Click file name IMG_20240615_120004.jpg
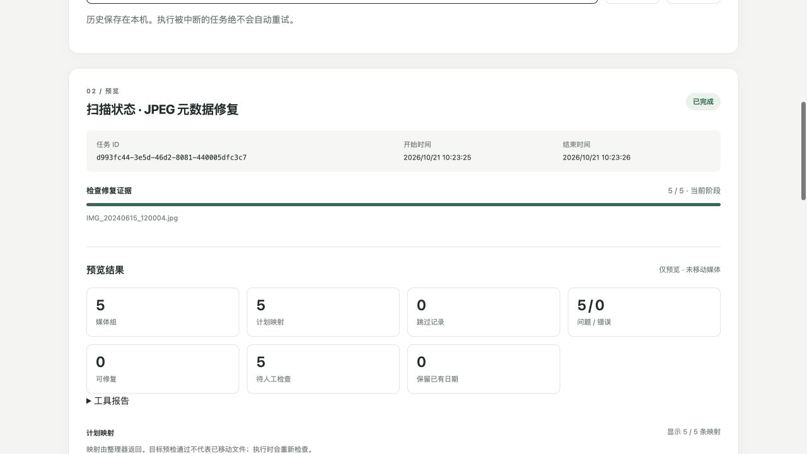Viewport: 807px width, 454px height. click(x=132, y=218)
